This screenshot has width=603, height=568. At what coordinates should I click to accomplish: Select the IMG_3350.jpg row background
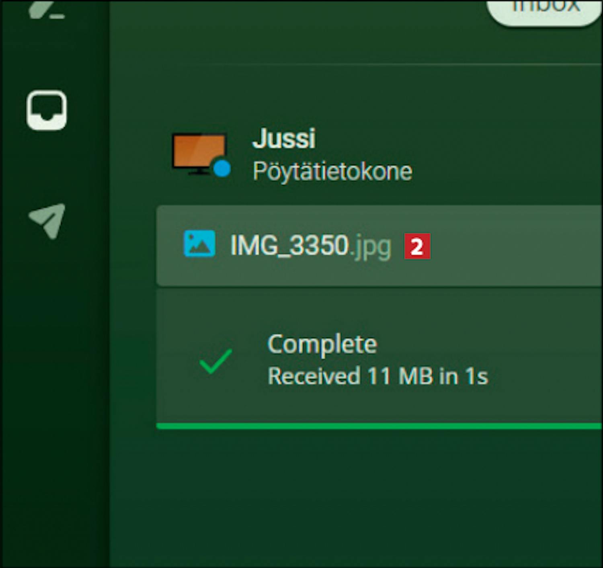379,246
